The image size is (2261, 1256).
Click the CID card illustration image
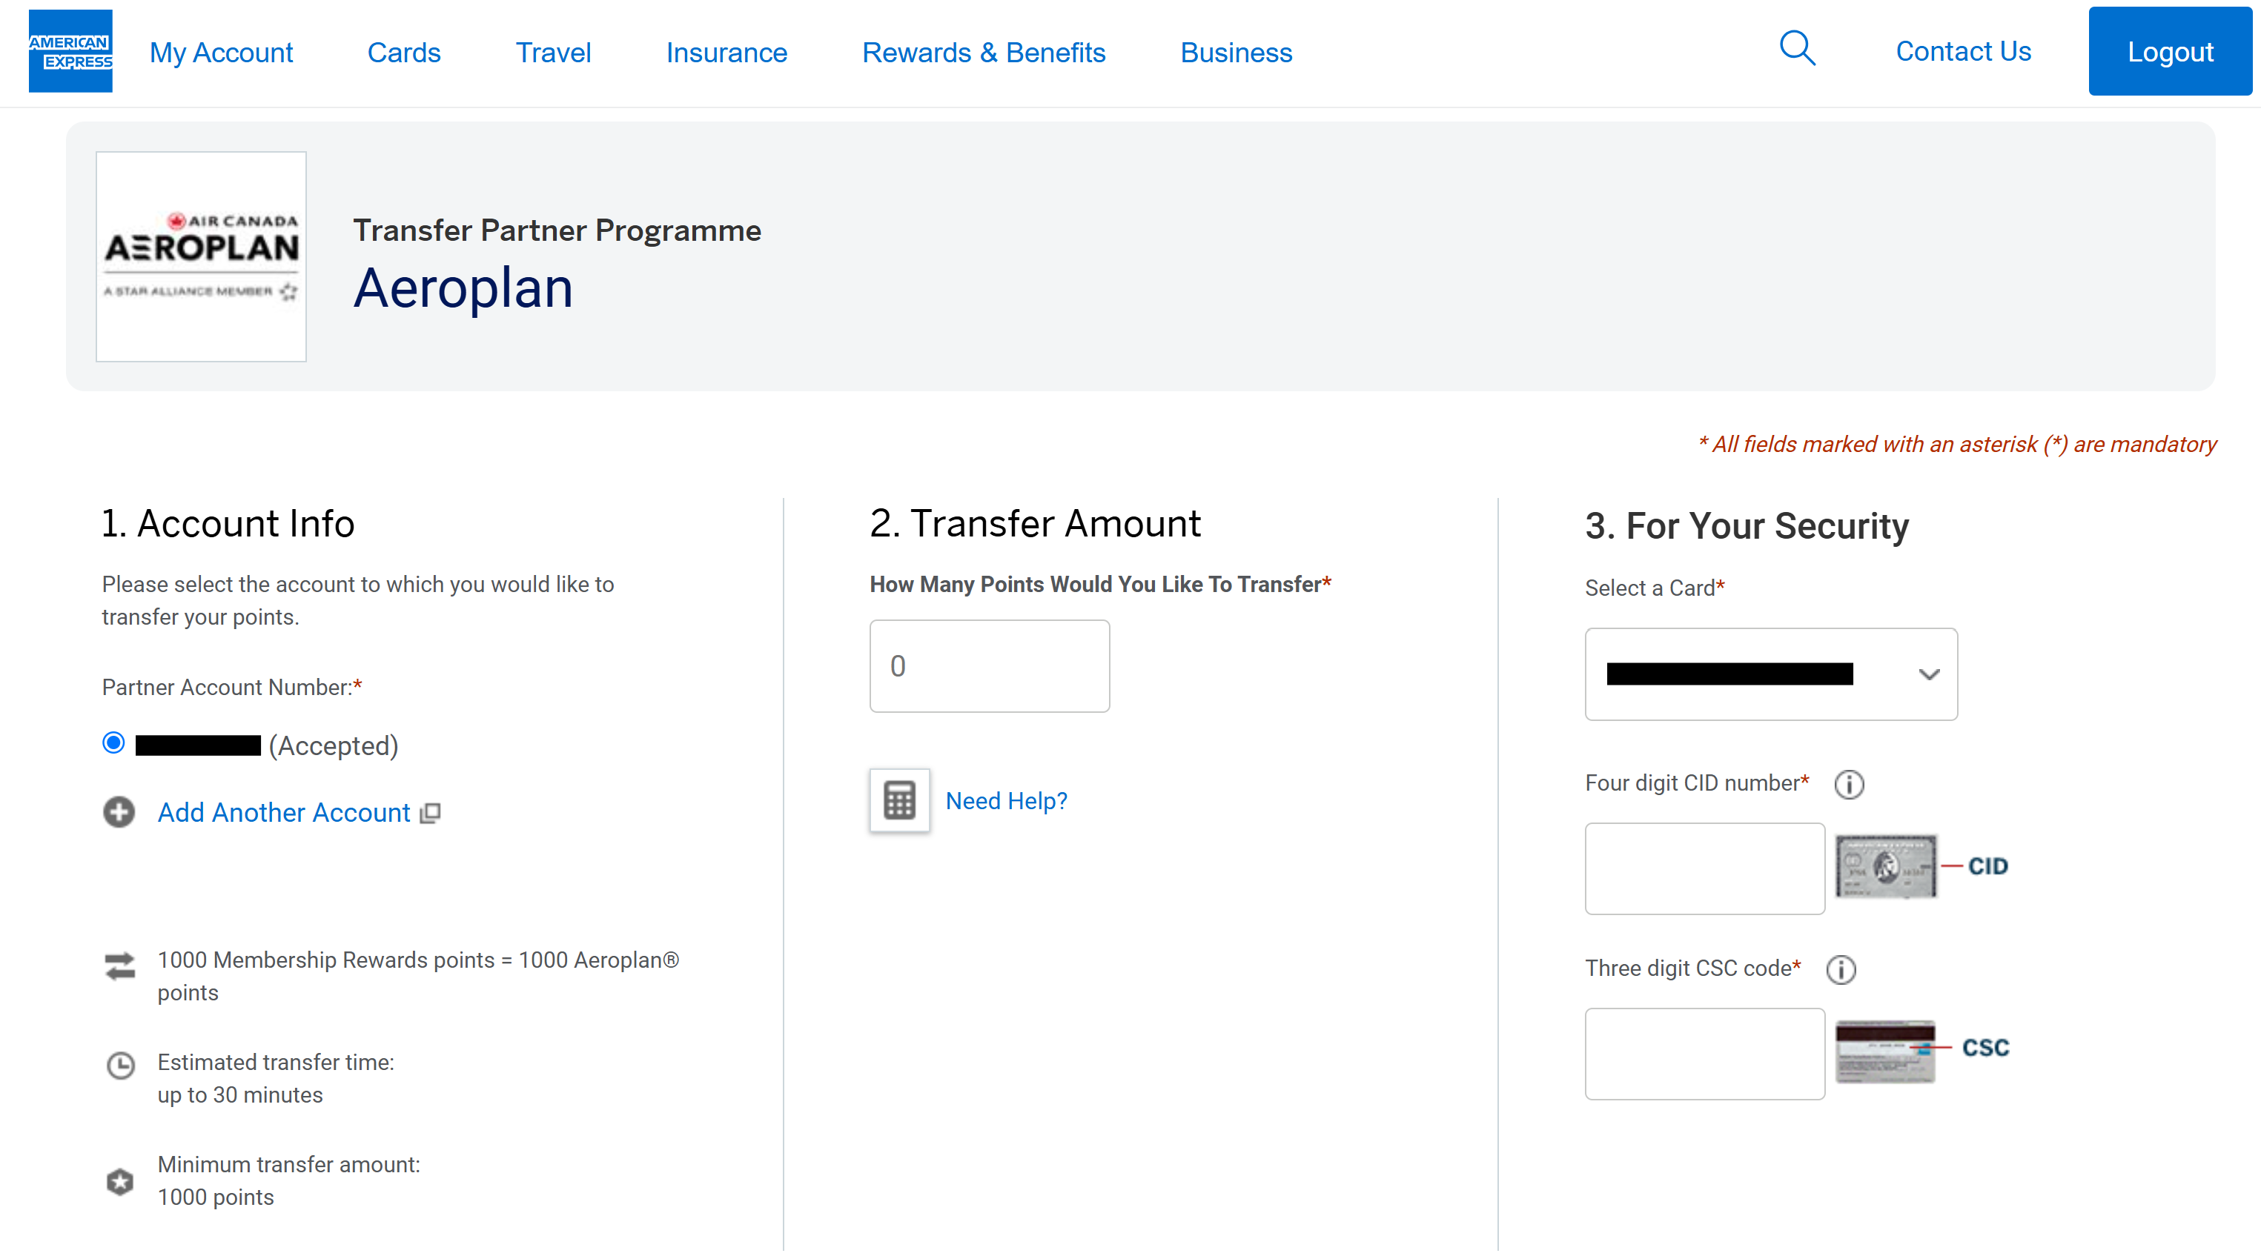1885,866
